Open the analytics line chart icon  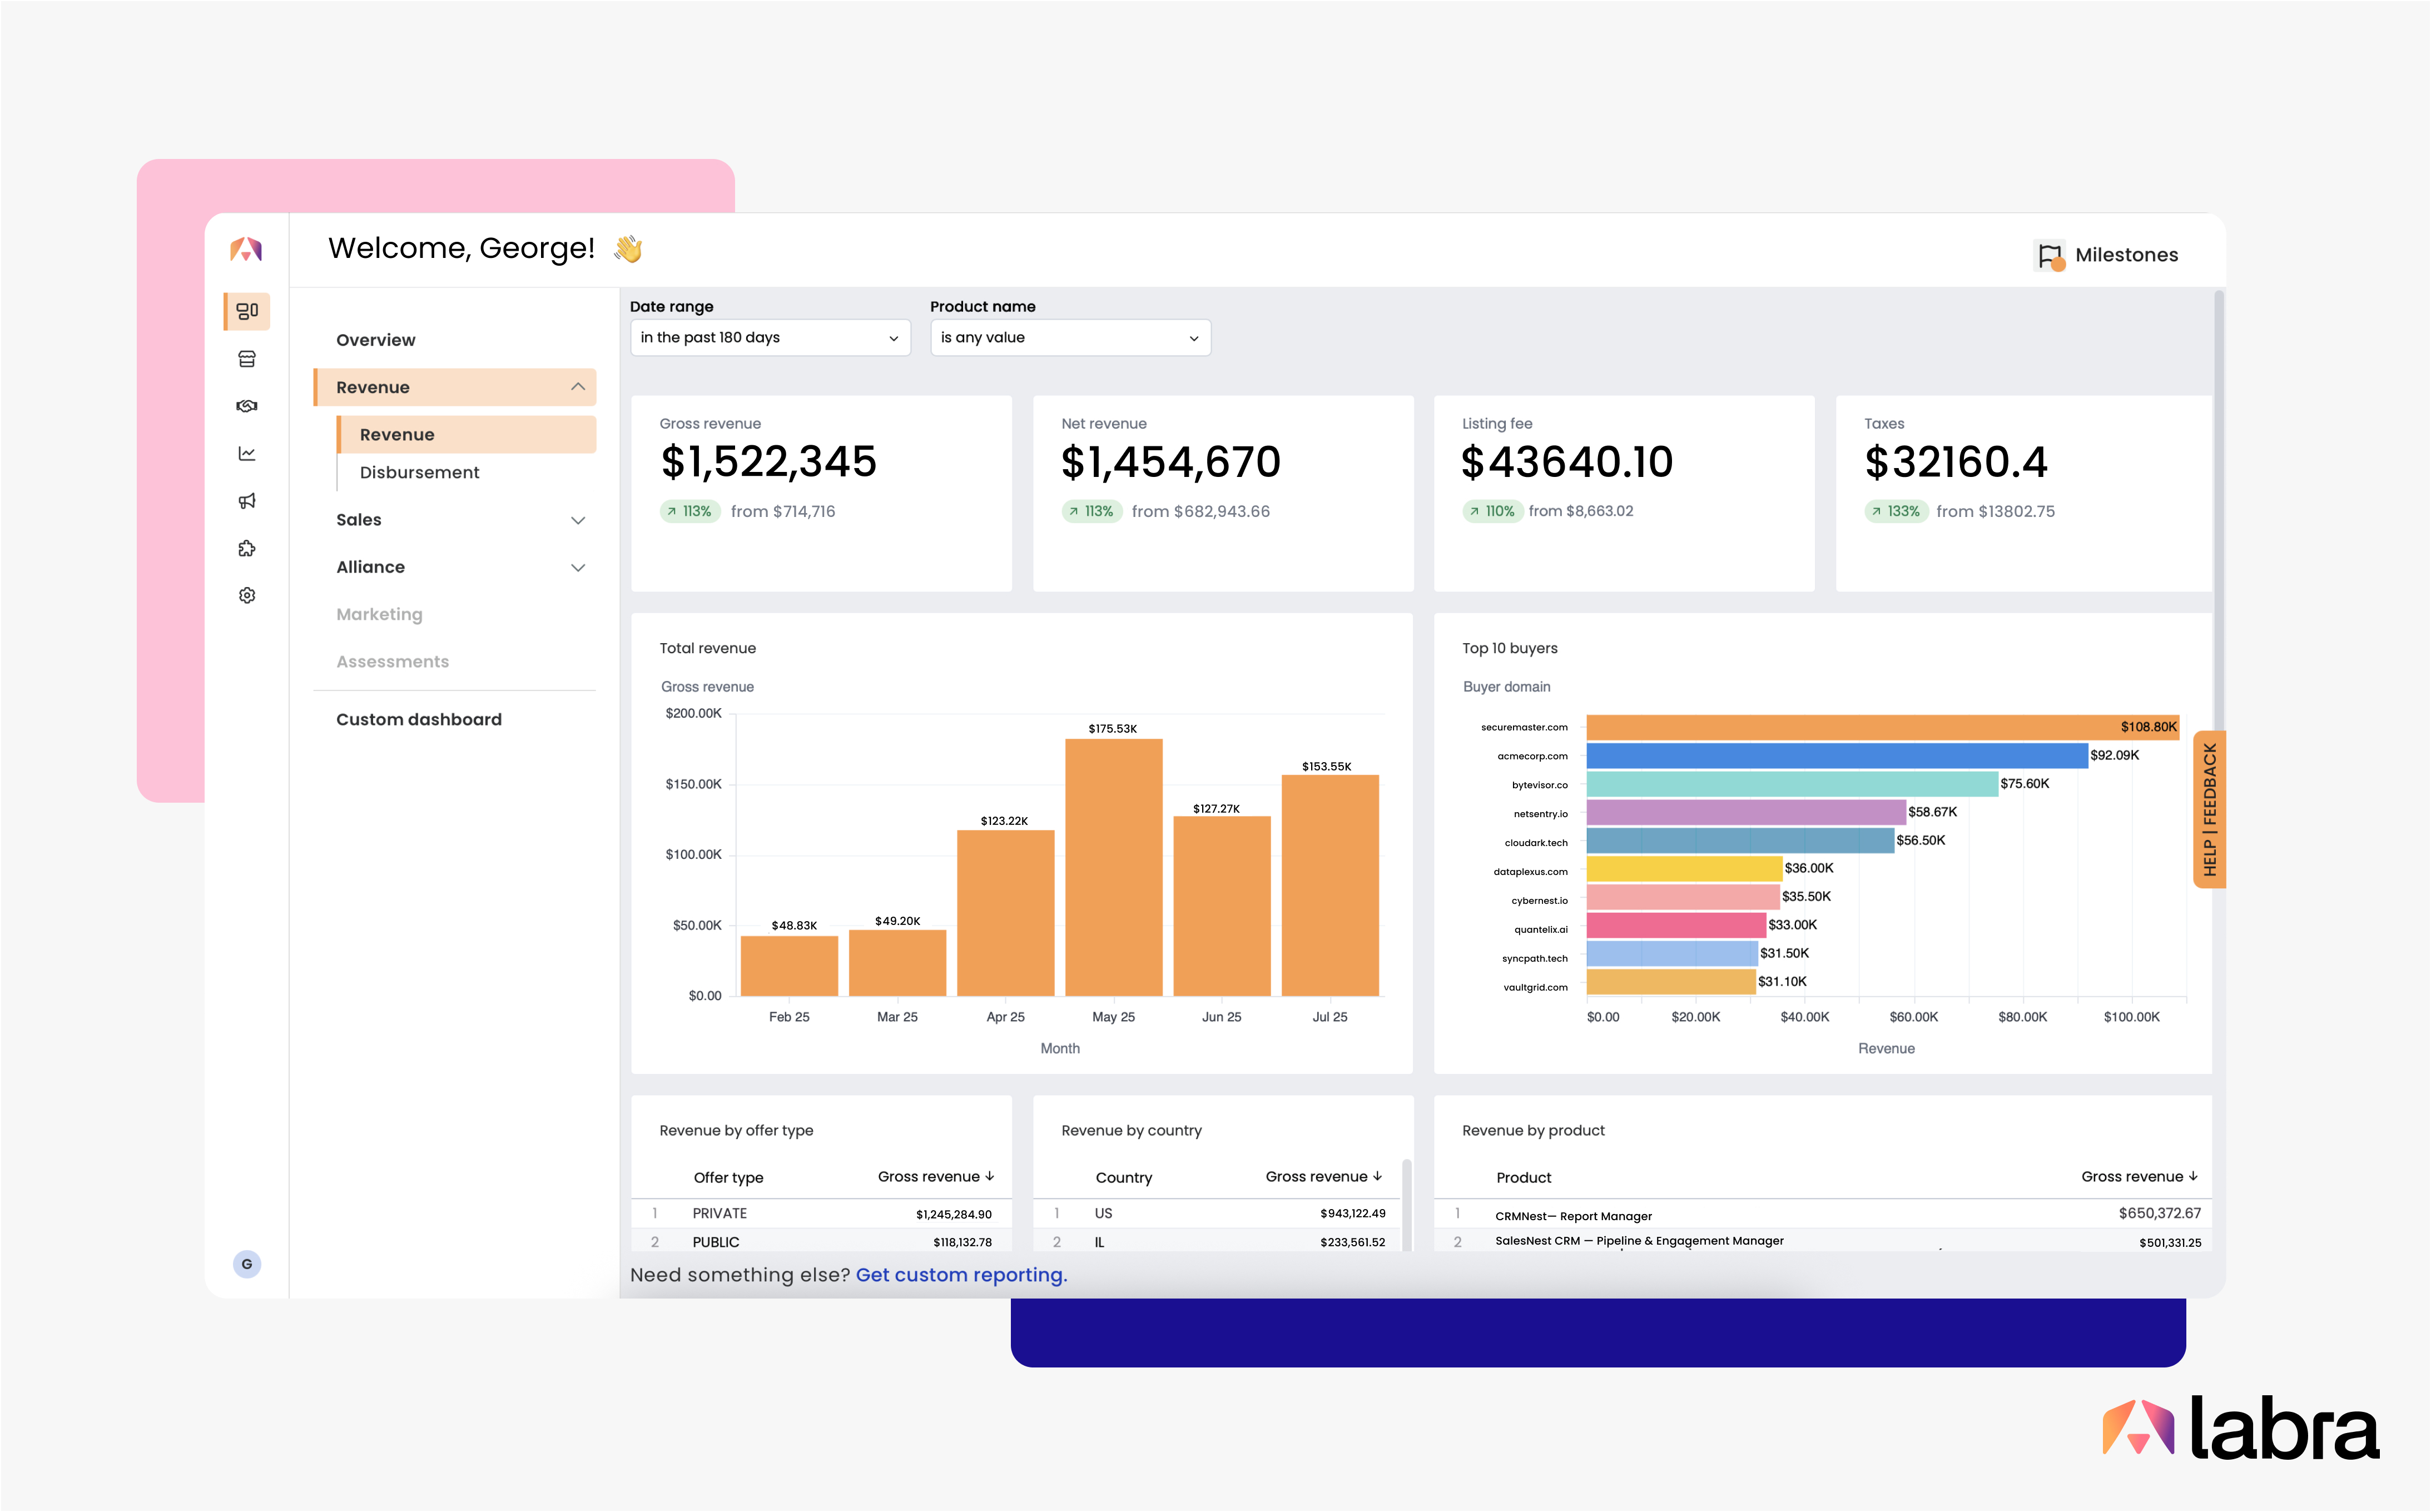pos(247,453)
